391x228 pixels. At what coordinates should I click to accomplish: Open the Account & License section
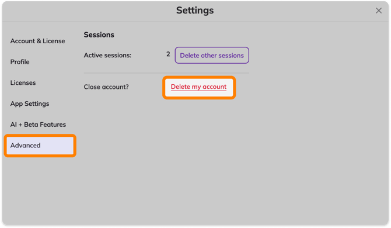pos(38,41)
